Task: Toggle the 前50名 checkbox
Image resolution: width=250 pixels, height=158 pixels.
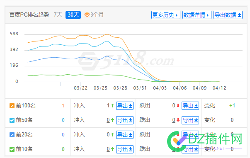Action: tap(12, 120)
